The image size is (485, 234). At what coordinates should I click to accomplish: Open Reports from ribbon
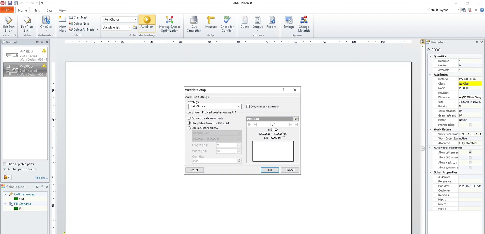click(272, 23)
